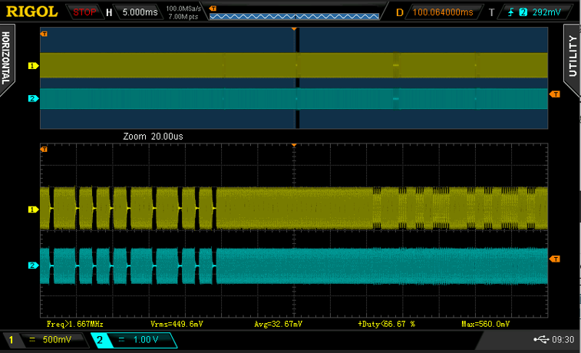Open the HORIZONTAL side menu tab
The image size is (581, 353).
[6, 59]
